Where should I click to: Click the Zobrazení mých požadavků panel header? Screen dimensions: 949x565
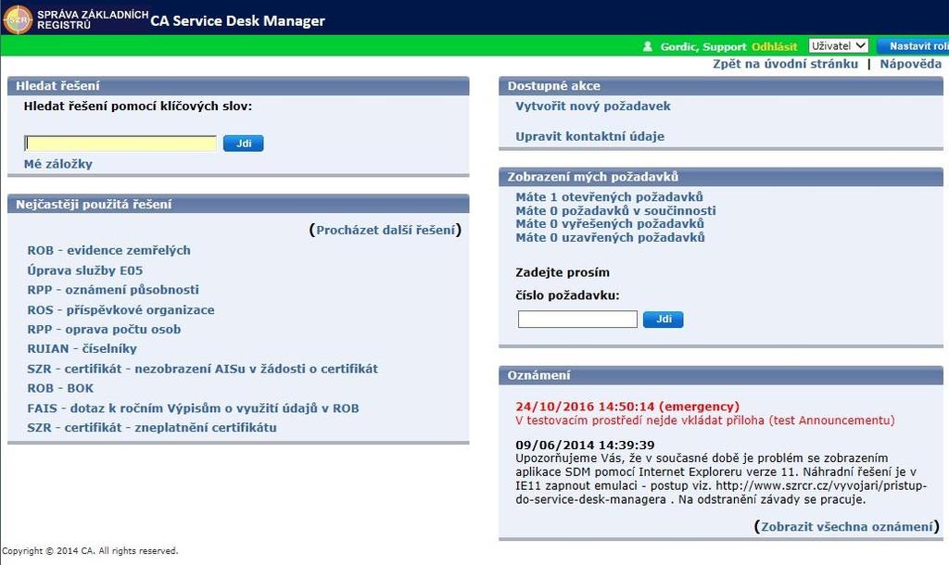[x=721, y=177]
